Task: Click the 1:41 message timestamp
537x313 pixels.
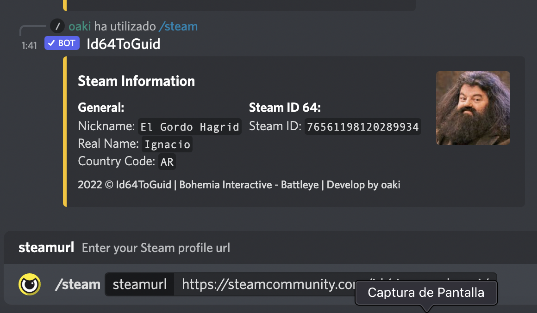Action: [29, 46]
